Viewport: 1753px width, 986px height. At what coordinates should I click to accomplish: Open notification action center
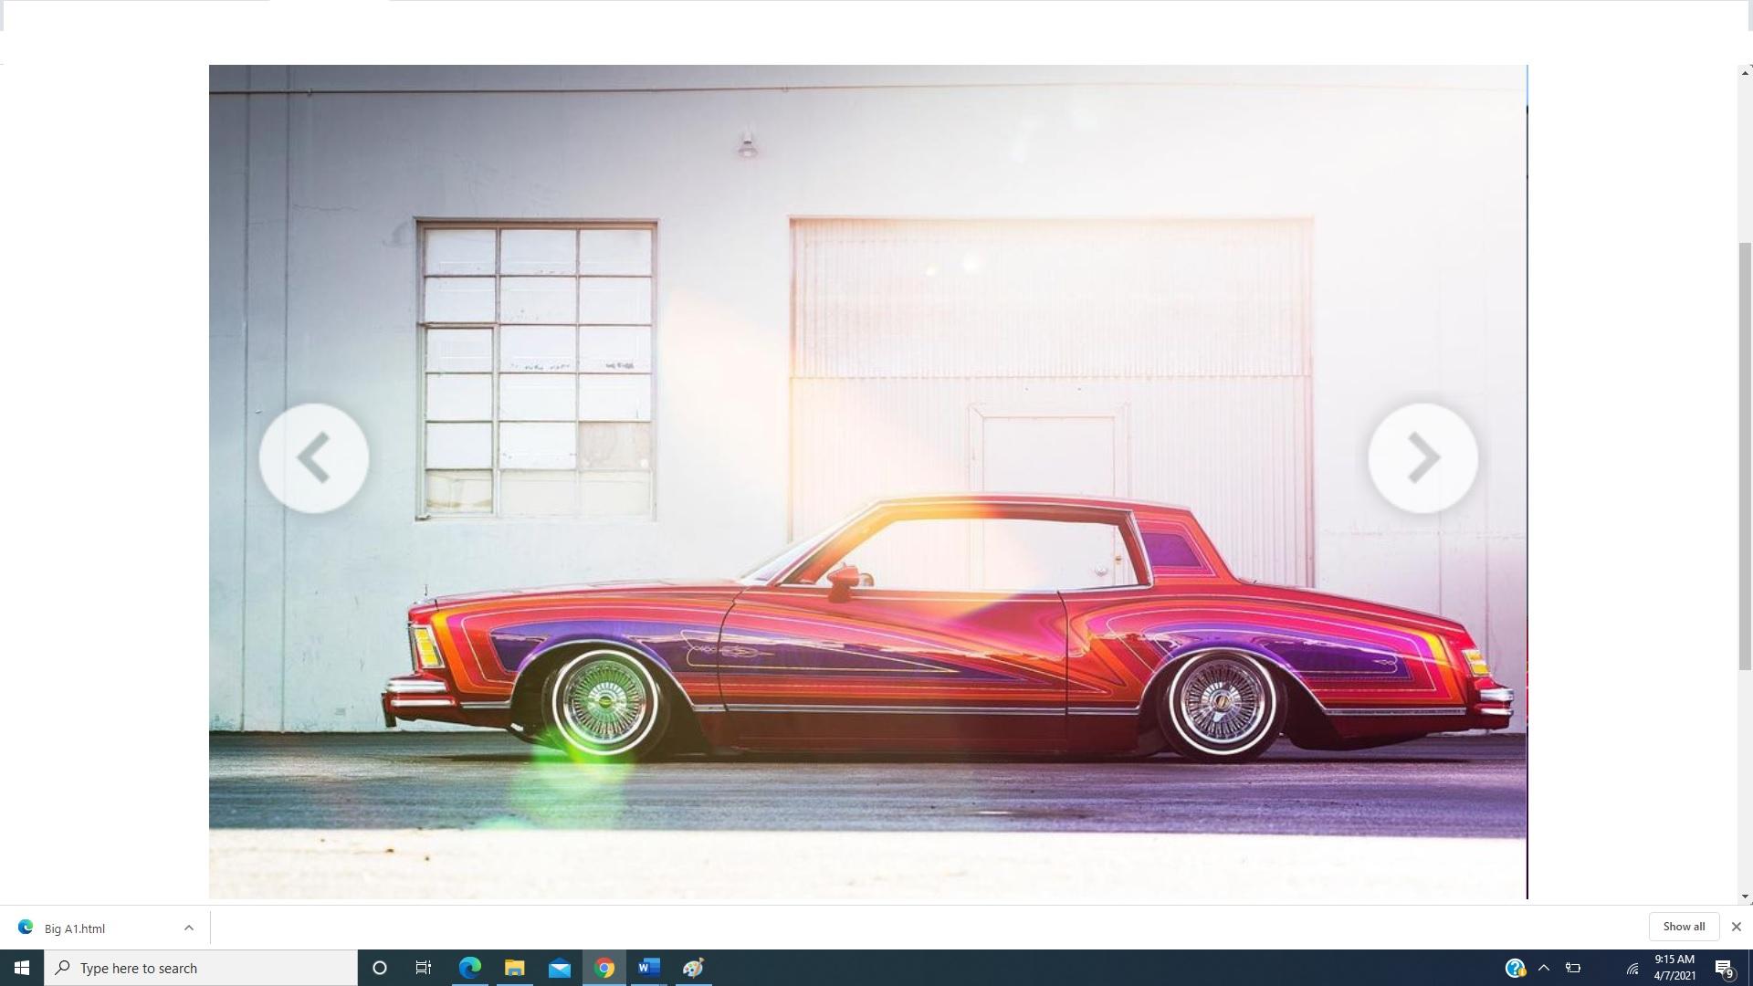(x=1724, y=969)
